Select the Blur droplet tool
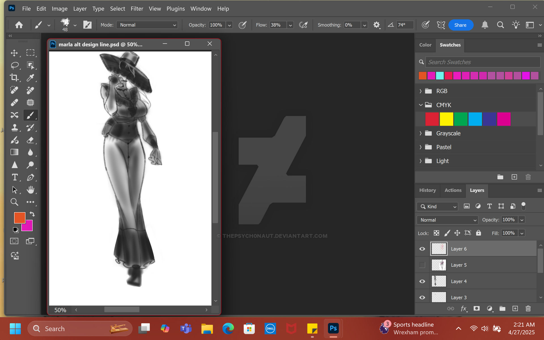This screenshot has width=544, height=340. click(x=30, y=152)
